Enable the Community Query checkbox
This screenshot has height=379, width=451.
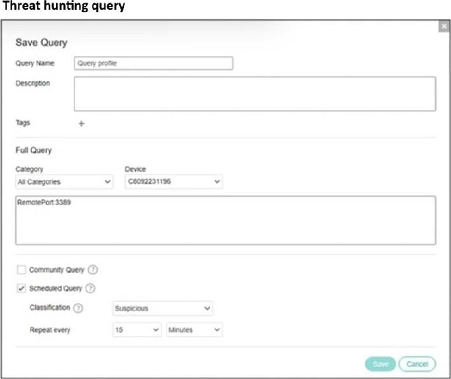click(x=21, y=270)
